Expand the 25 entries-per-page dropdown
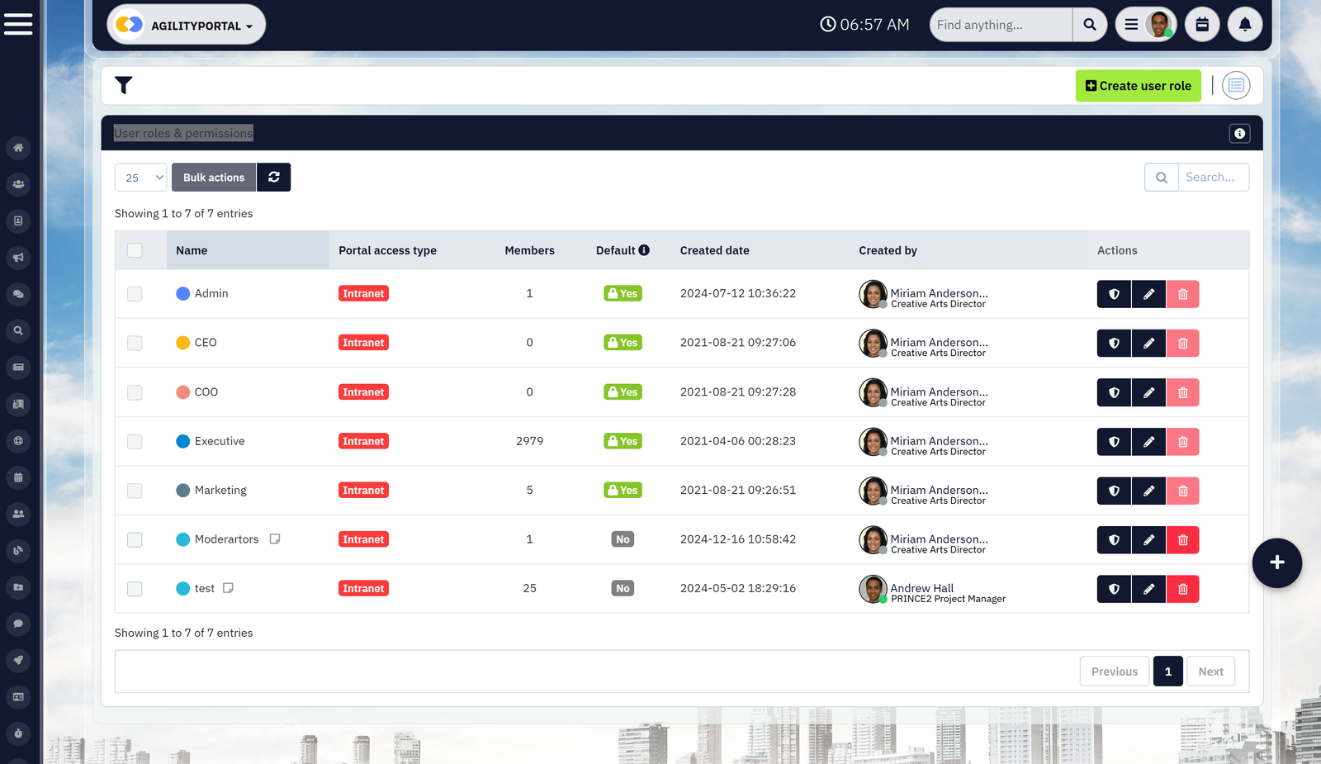The height and width of the screenshot is (764, 1321). pyautogui.click(x=141, y=178)
